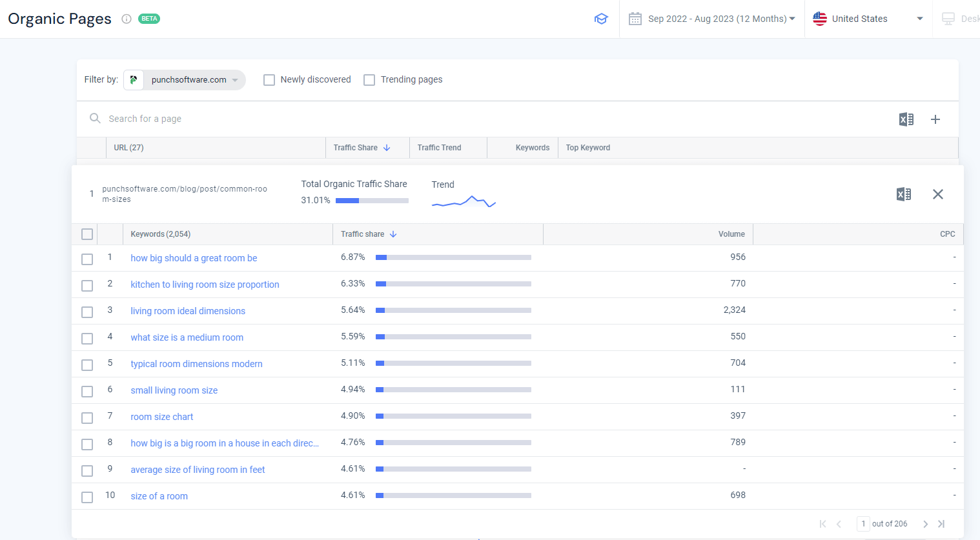Open keyword 'size of a room'

pos(159,496)
